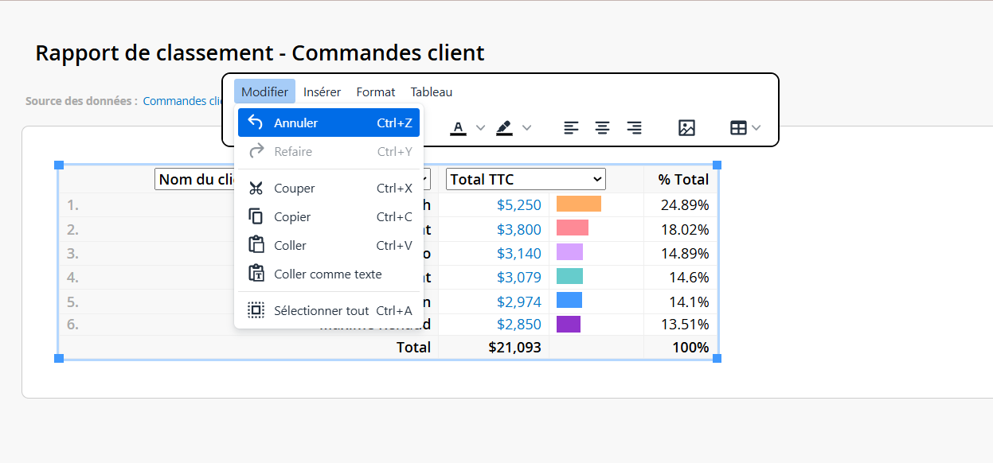
Task: Click the pink bar in row 2
Action: [x=573, y=228]
